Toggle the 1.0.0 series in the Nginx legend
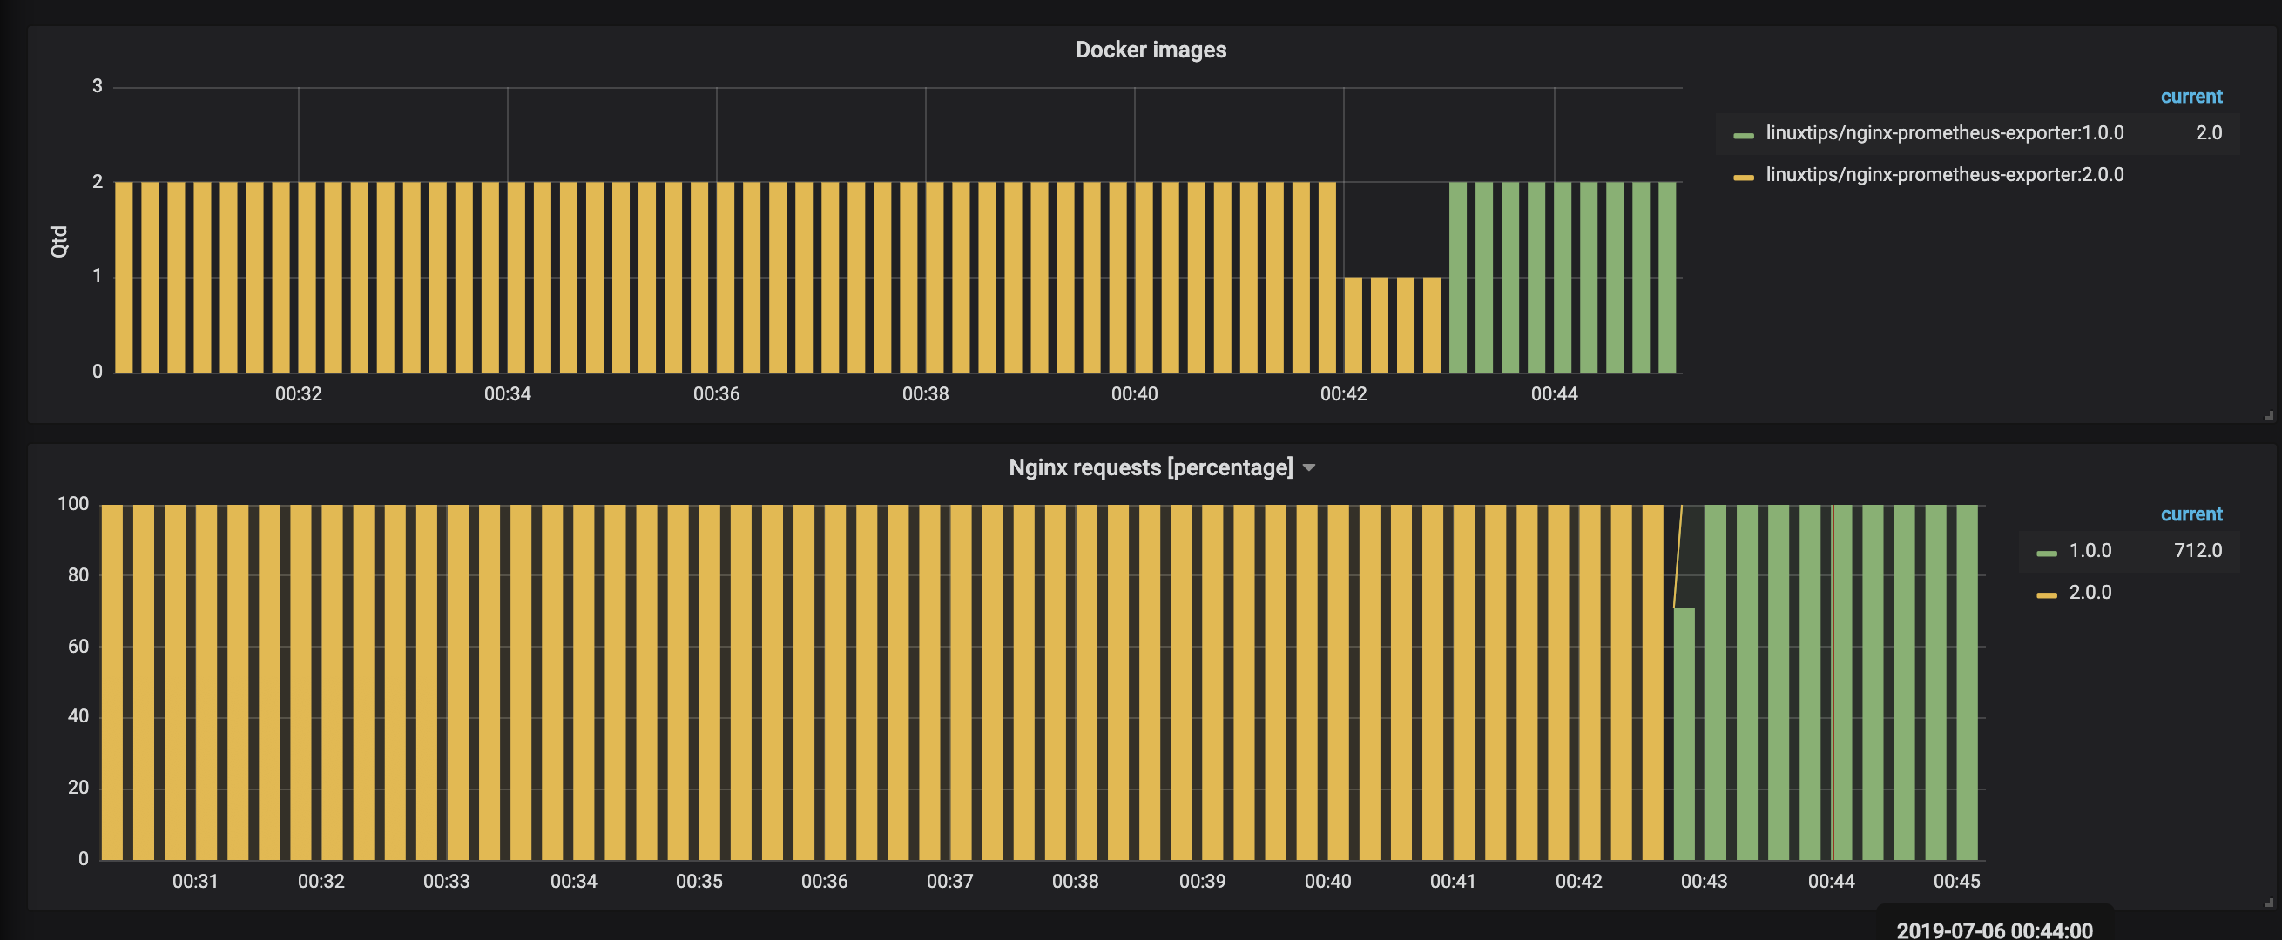This screenshot has width=2282, height=940. tap(2090, 551)
